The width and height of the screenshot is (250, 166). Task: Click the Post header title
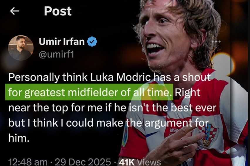(x=58, y=11)
